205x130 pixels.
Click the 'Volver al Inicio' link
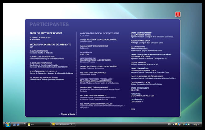tap(68, 114)
